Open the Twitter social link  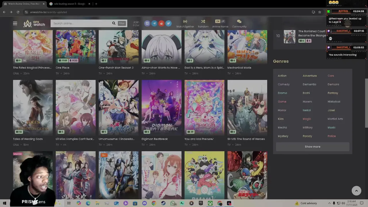pos(168,23)
